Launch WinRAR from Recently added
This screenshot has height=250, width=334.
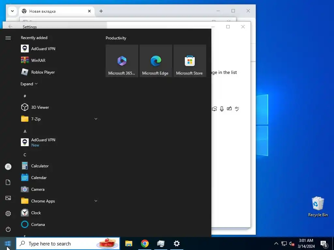pos(59,60)
